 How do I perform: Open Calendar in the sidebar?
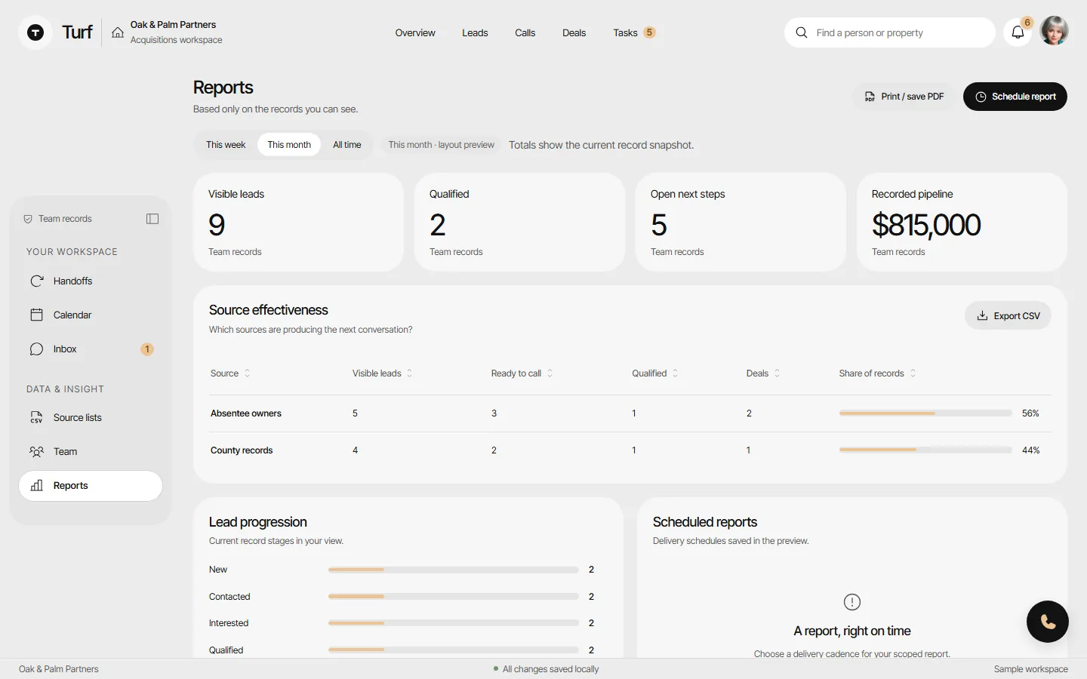click(91, 315)
